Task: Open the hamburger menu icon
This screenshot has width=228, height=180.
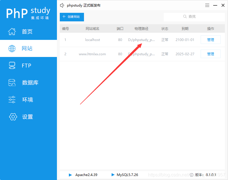Action: coord(207,5)
